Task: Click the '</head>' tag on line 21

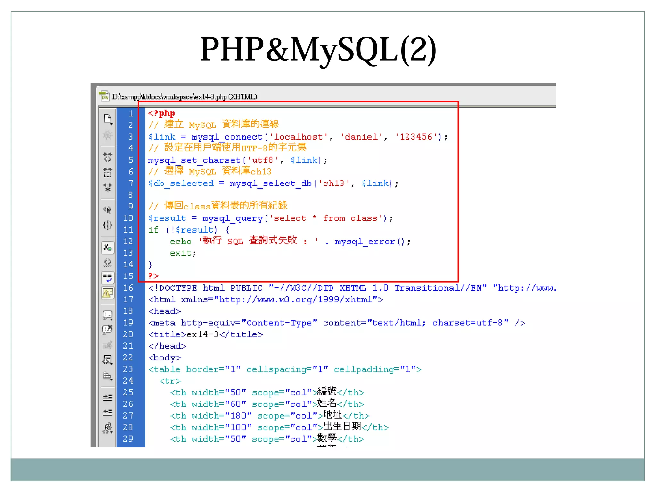Action: 167,346
